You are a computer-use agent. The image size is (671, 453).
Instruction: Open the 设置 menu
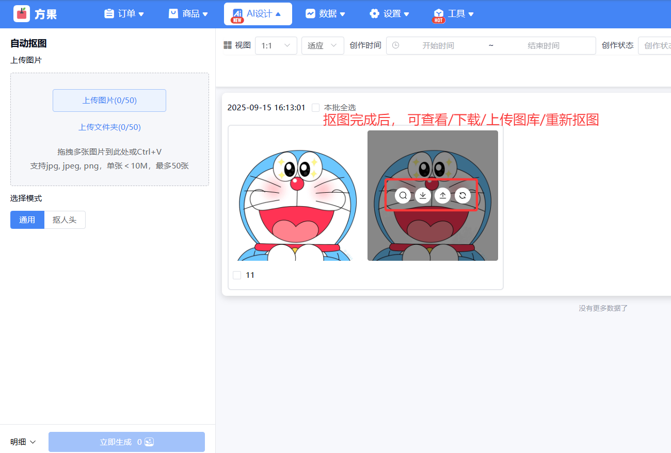click(389, 14)
